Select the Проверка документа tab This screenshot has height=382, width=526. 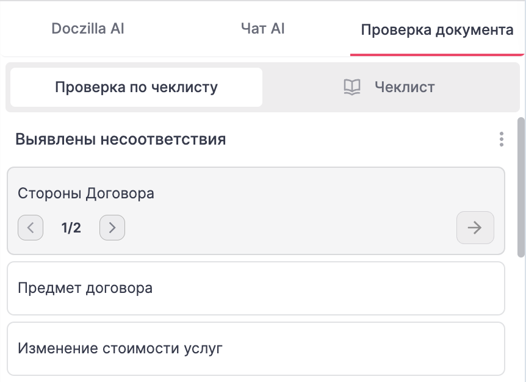(x=437, y=30)
